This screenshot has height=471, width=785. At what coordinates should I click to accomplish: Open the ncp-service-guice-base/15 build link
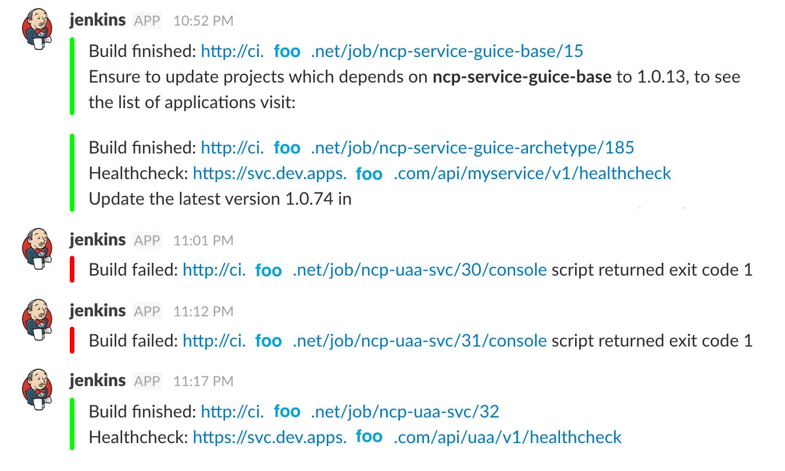pyautogui.click(x=391, y=51)
